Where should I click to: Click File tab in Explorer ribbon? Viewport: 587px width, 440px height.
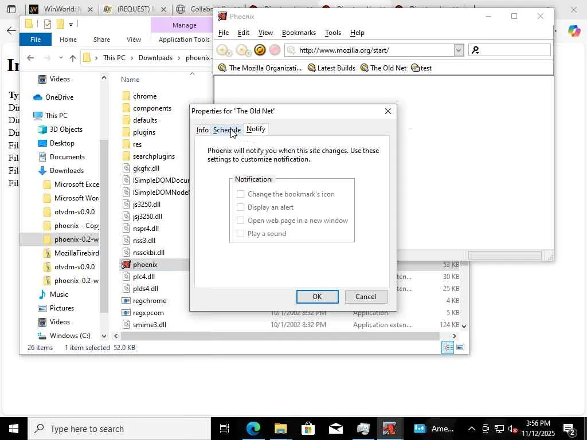tap(36, 40)
